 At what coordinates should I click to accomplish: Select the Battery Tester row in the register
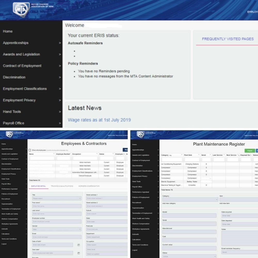192,182
